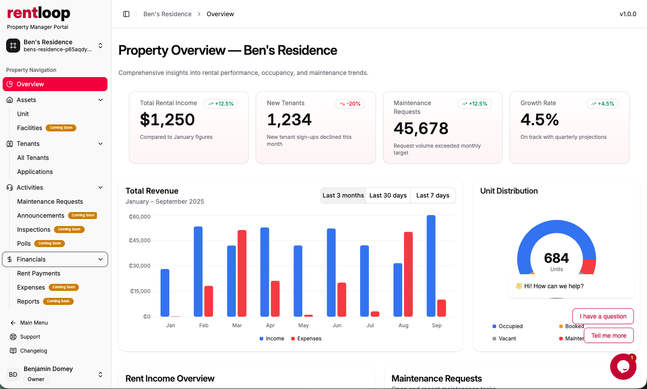Screen dimensions: 647x389
Task: Click the "Tell me more" button
Action: click(x=608, y=336)
